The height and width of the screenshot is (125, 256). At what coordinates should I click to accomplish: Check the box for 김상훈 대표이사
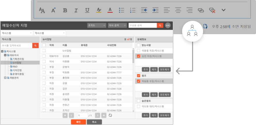[x=44, y=56]
